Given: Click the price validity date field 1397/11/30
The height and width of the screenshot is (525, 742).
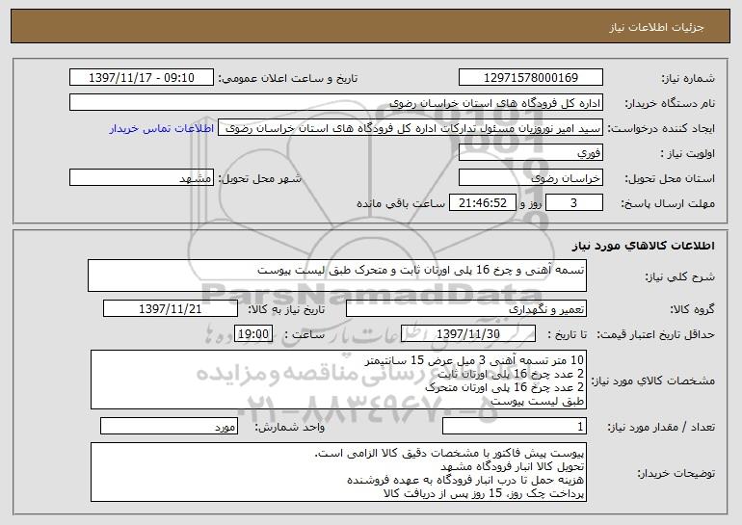Looking at the screenshot, I should (468, 334).
